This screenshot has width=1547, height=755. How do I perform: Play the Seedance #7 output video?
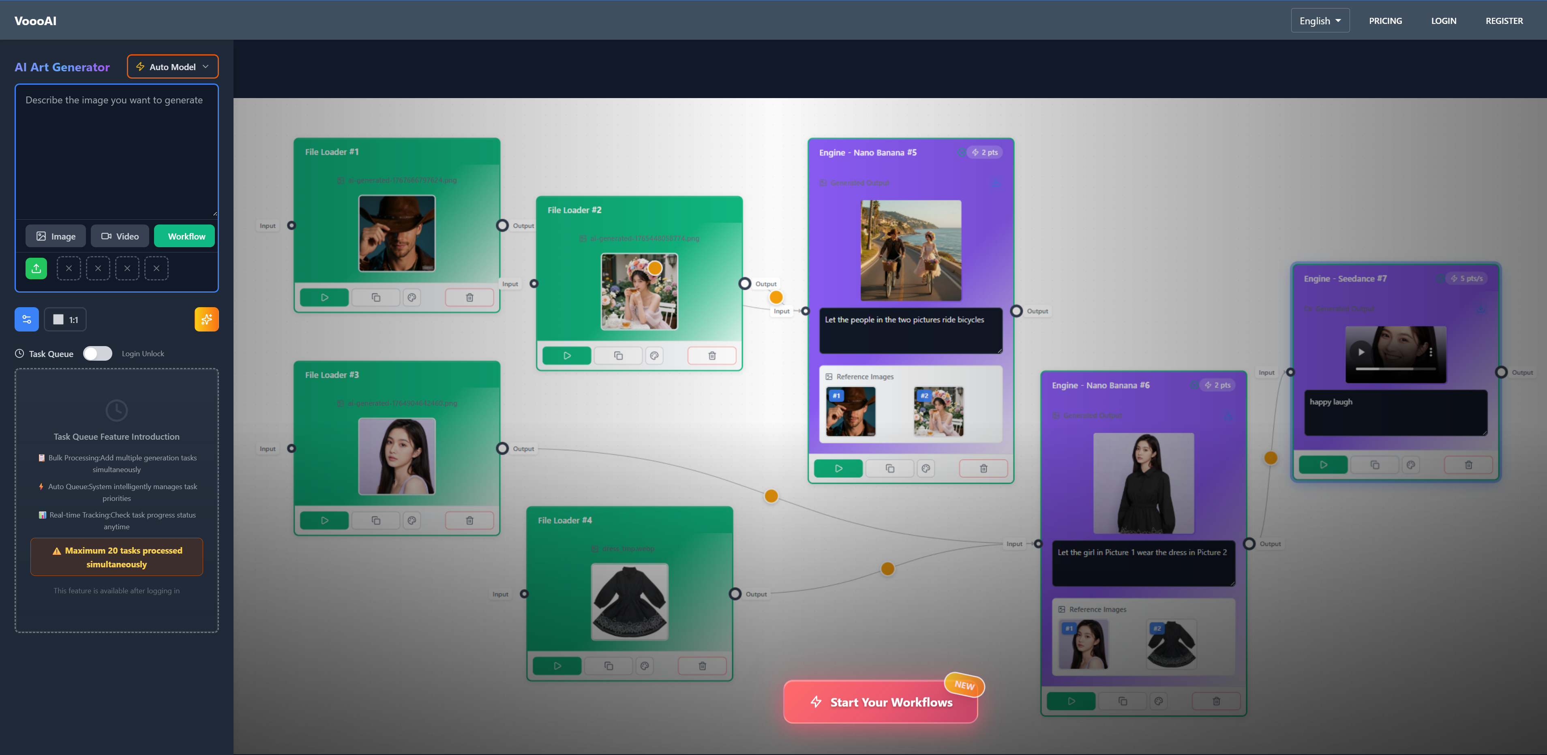tap(1361, 352)
